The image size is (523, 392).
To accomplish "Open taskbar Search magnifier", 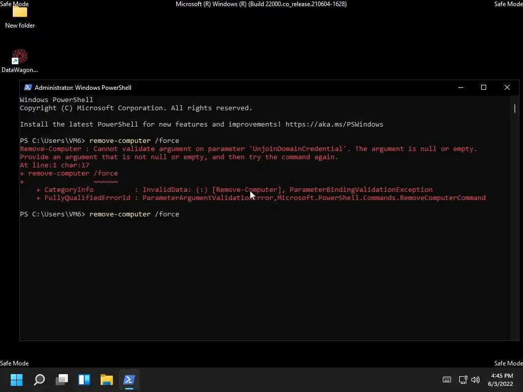I will [x=39, y=379].
